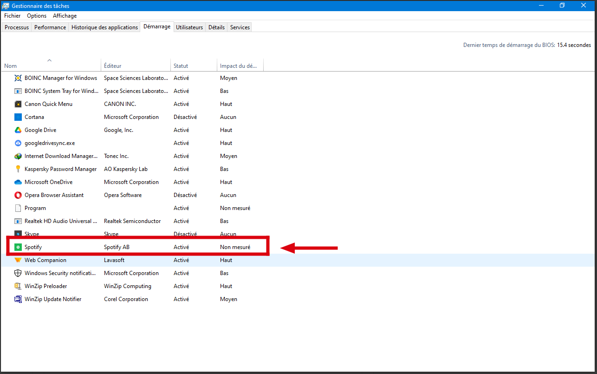The height and width of the screenshot is (374, 597).
Task: Sort by the Éditeur column header
Action: (136, 66)
